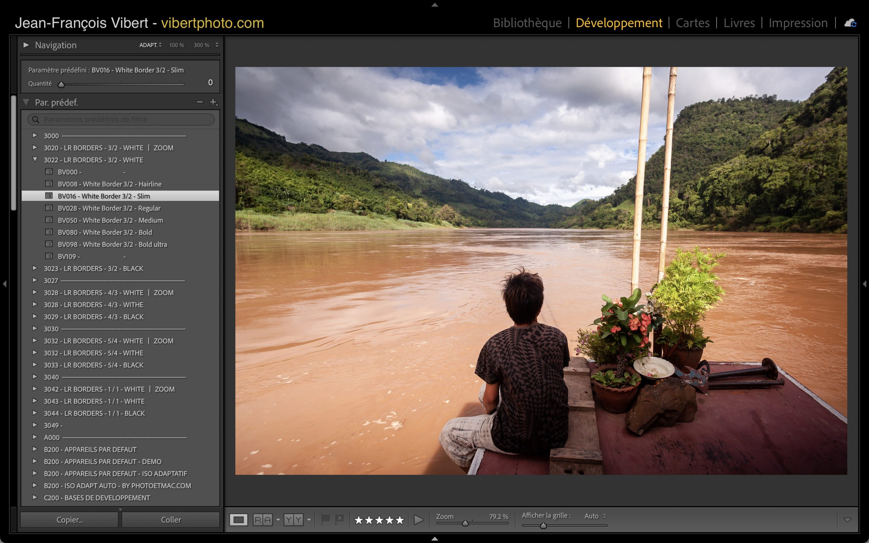Viewport: 869px width, 543px height.
Task: Click the preset search magnifier icon
Action: pyautogui.click(x=36, y=119)
